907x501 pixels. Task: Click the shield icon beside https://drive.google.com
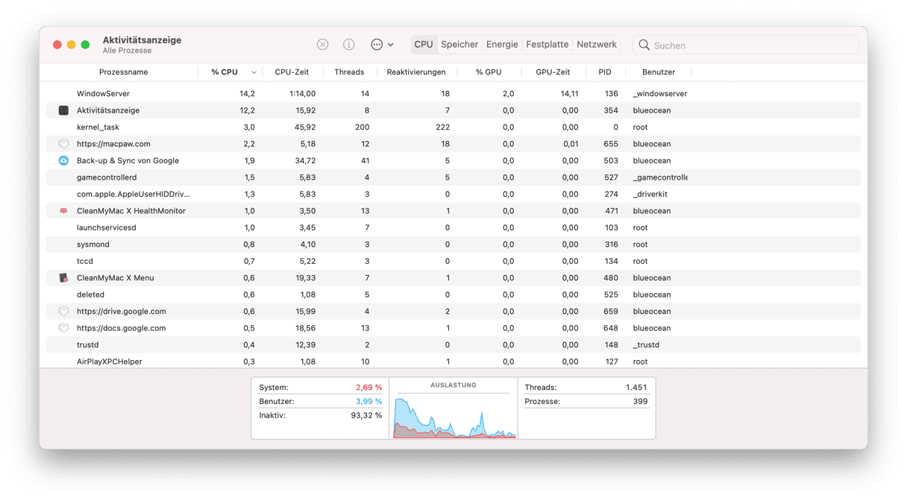coord(63,312)
